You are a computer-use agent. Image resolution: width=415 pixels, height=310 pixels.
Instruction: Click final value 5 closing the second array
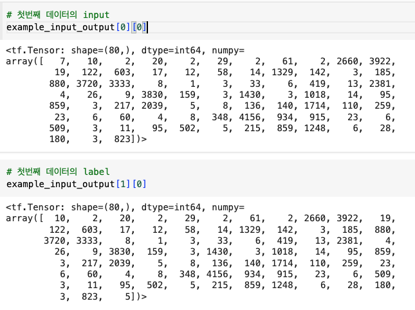coord(128,296)
